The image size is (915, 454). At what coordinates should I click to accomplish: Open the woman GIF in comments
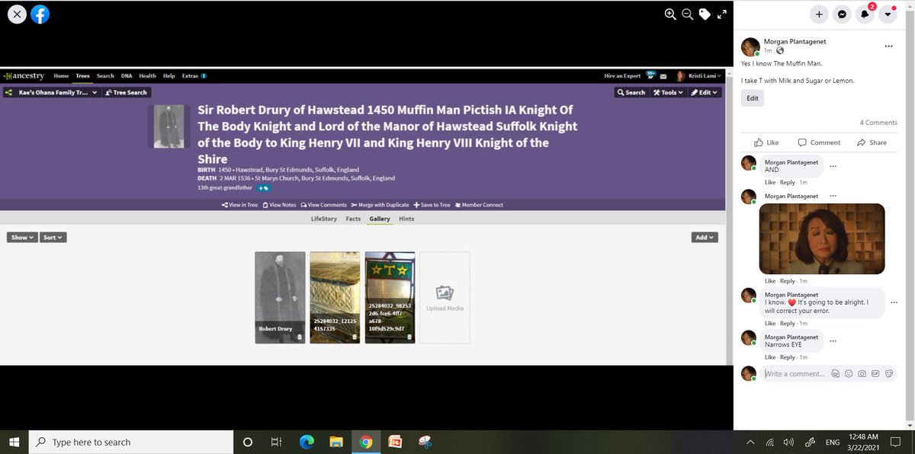point(822,238)
